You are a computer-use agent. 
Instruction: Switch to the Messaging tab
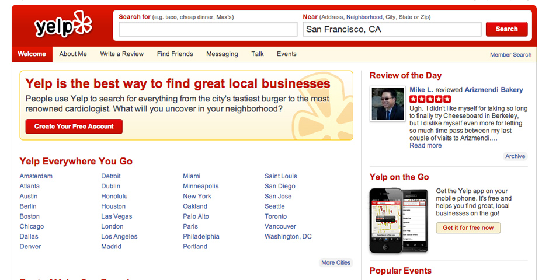[x=222, y=54]
